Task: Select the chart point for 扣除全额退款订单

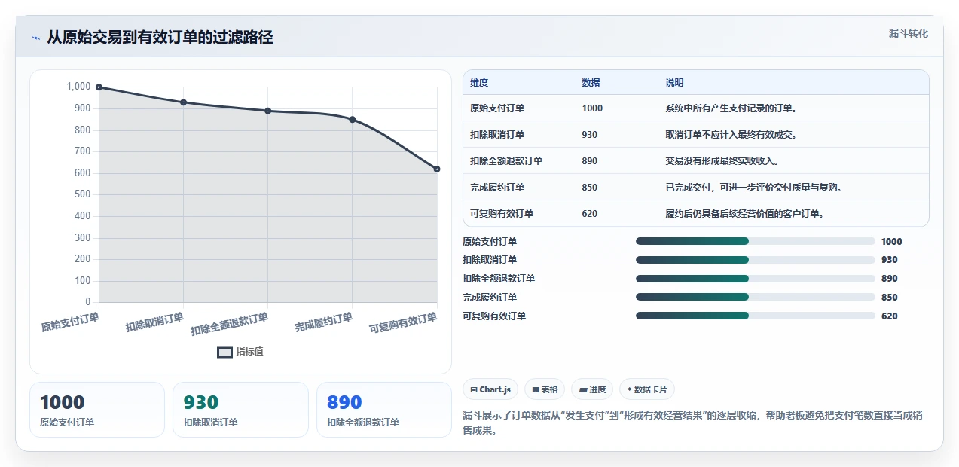Action: (x=267, y=111)
